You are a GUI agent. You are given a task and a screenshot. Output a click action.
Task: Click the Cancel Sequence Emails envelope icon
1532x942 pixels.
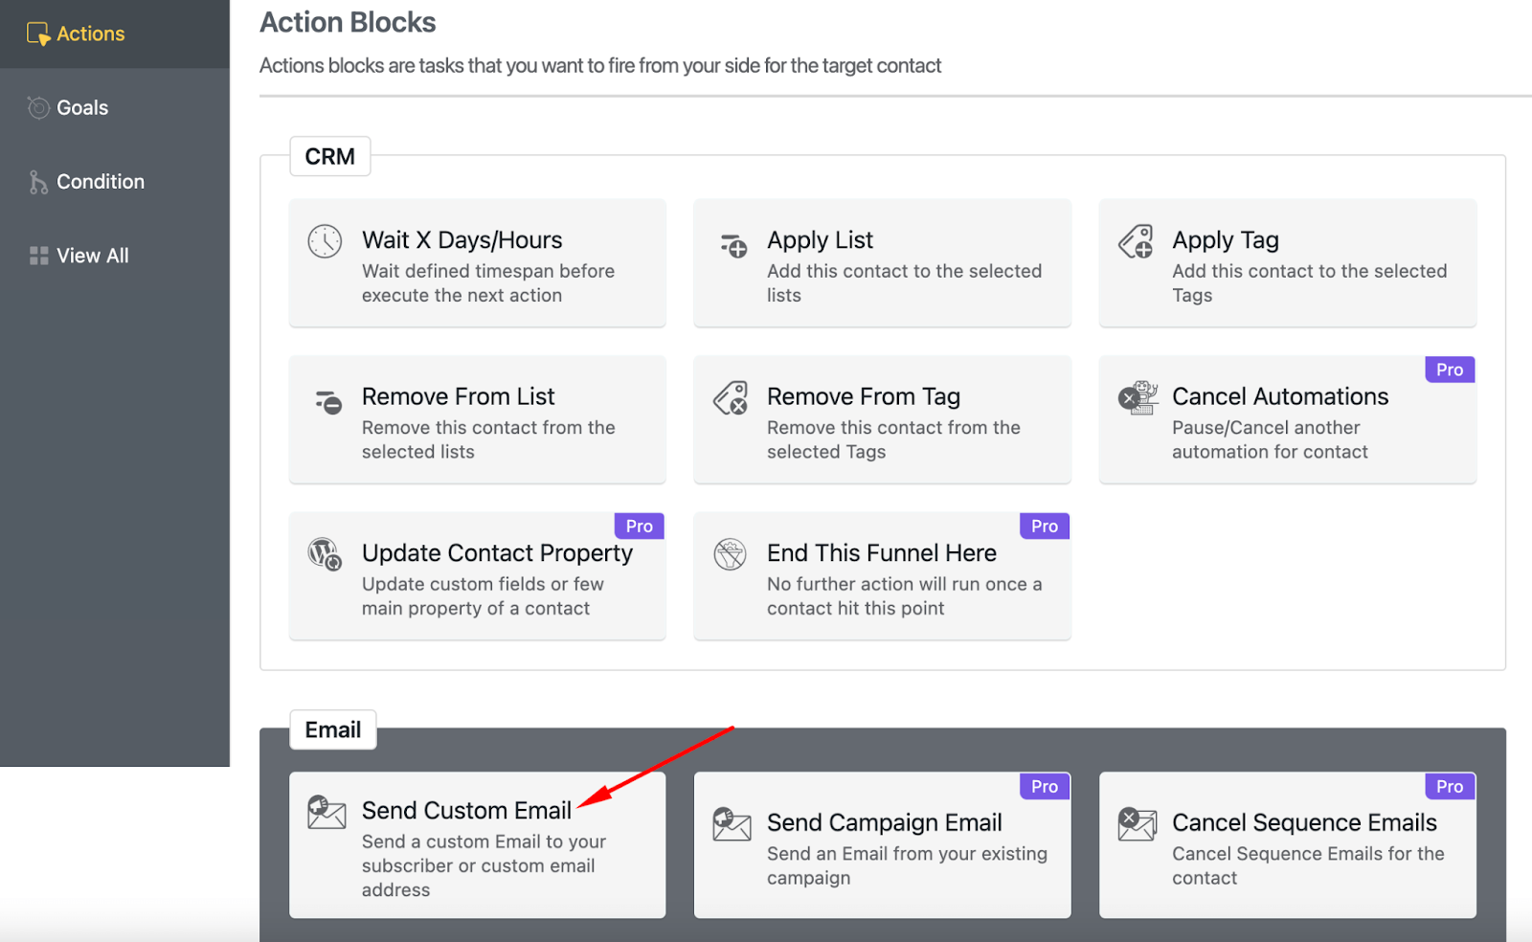point(1137,824)
